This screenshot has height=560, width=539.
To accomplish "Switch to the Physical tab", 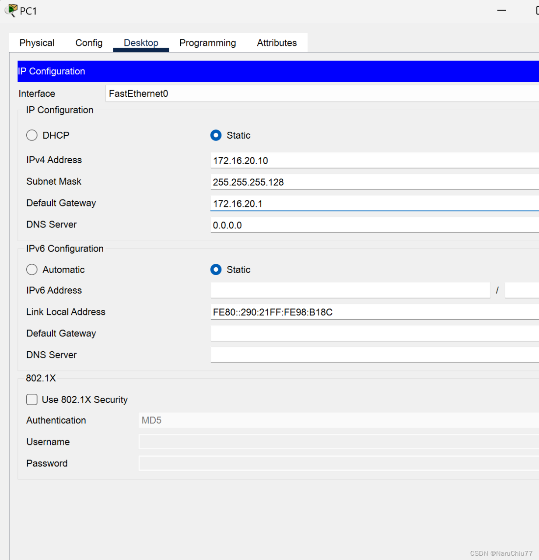I will point(37,43).
